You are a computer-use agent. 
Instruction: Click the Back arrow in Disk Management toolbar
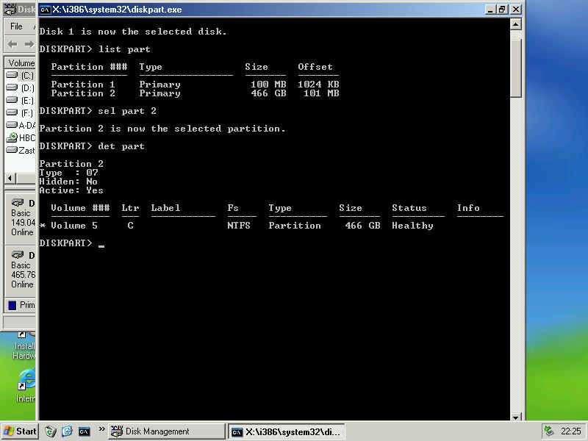[12, 44]
